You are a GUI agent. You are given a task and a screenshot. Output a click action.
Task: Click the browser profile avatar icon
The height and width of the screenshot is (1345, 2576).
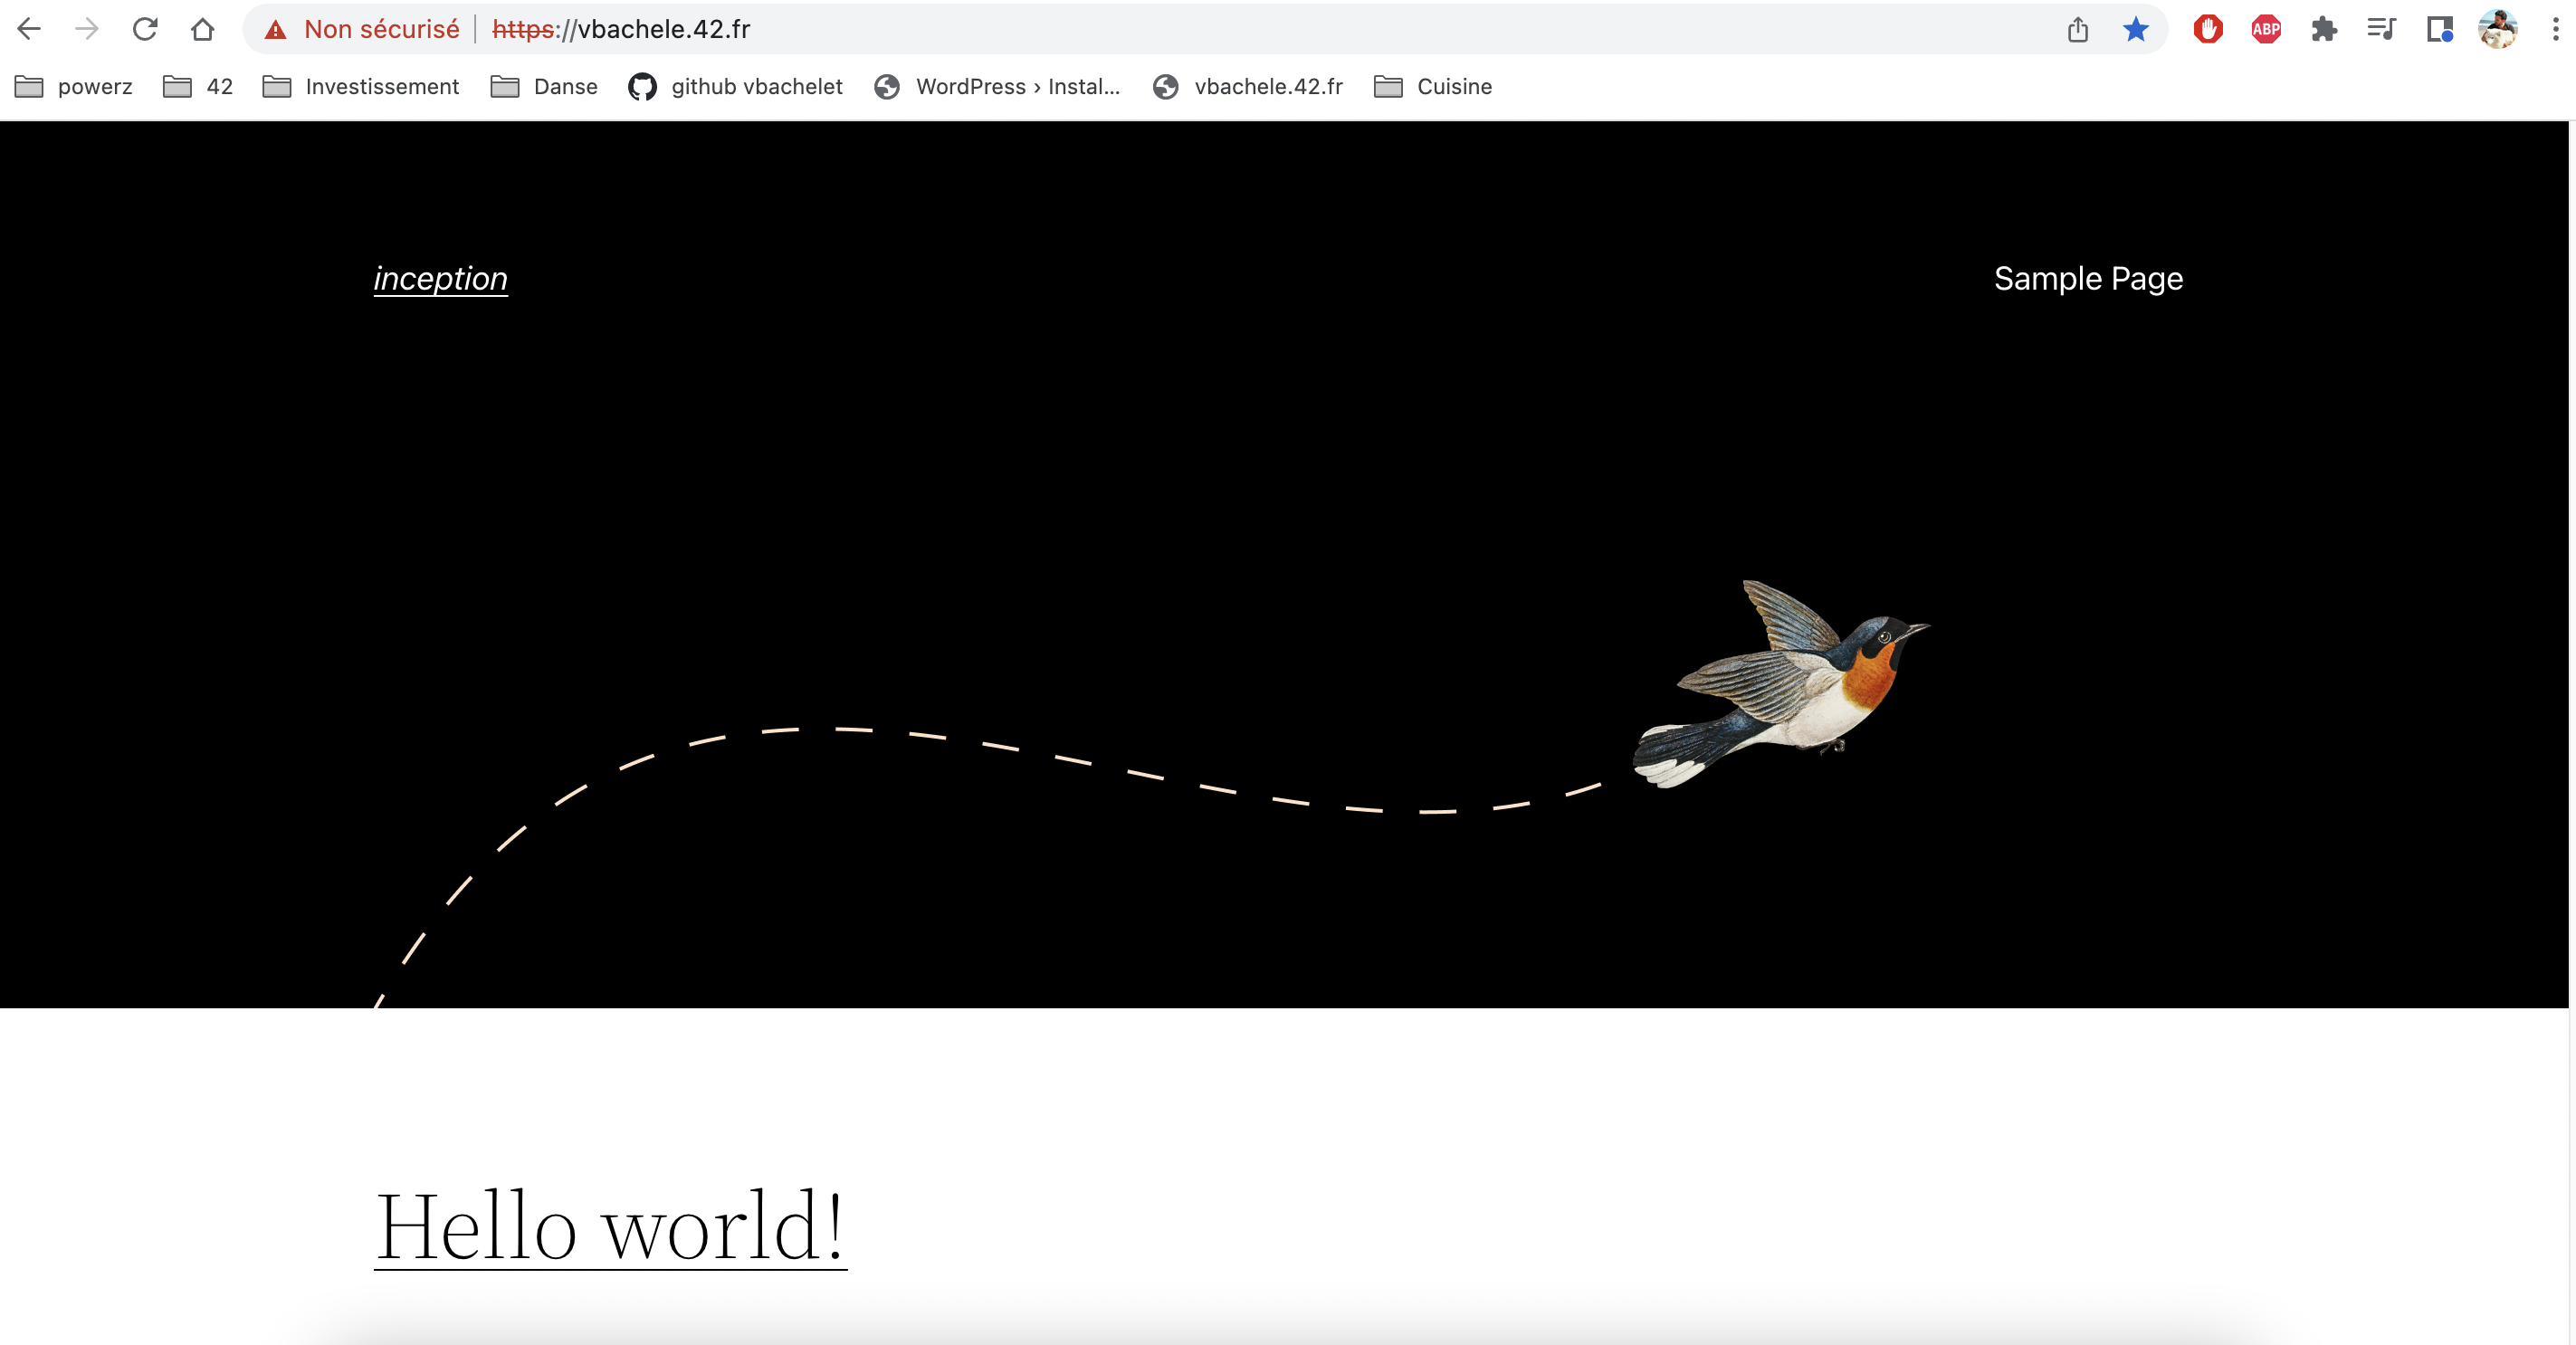click(x=2496, y=29)
